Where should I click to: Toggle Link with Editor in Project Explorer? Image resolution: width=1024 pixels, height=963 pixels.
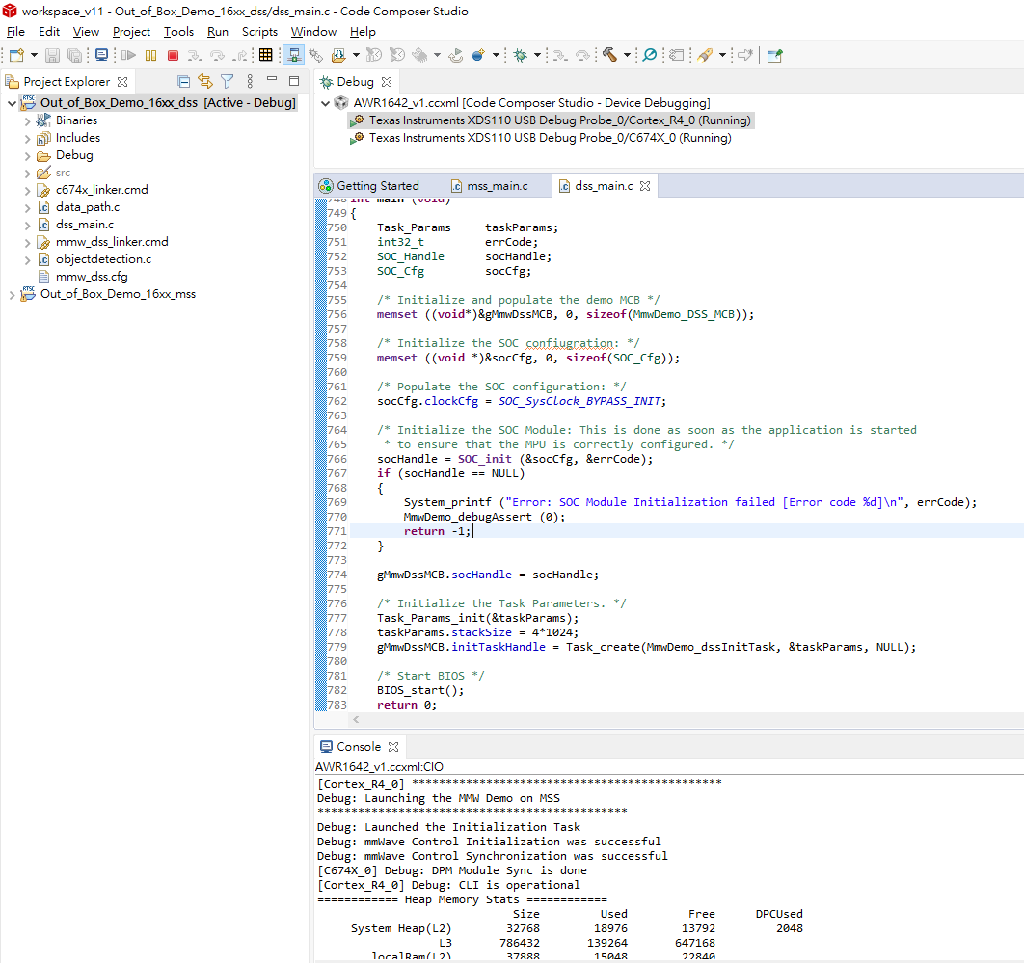(205, 81)
